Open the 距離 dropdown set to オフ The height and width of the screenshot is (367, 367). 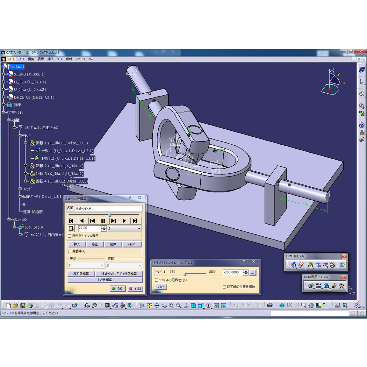tap(123, 265)
